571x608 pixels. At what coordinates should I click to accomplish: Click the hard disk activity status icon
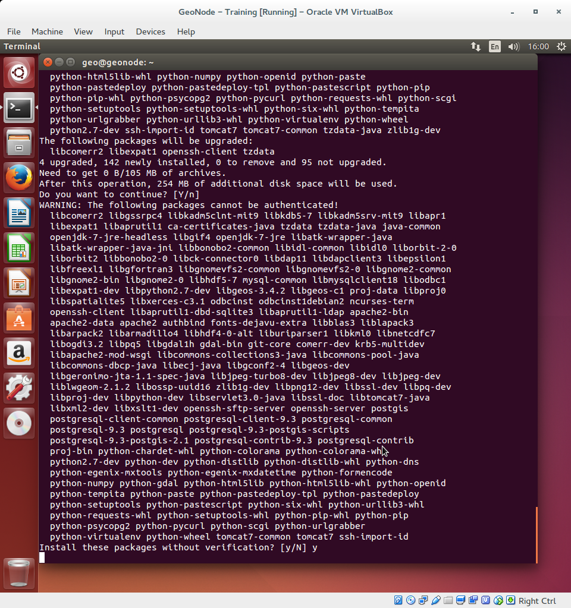pos(399,600)
